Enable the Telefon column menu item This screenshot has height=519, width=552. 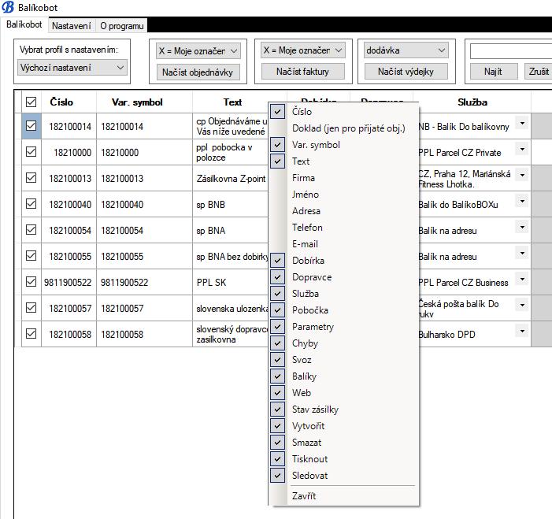tap(344, 228)
